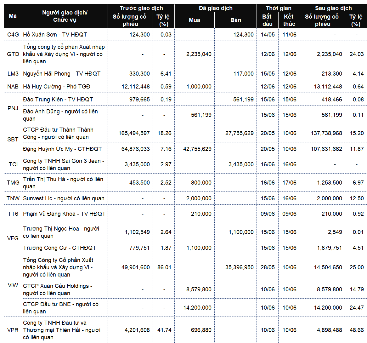Select the SBT stock code cell
This screenshot has height=343, width=367.
(x=13, y=140)
